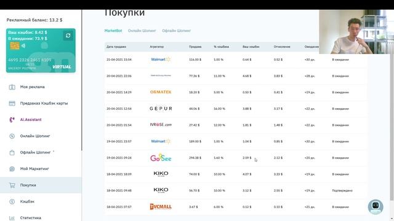Click the GoSee logo in the table

tap(161, 158)
